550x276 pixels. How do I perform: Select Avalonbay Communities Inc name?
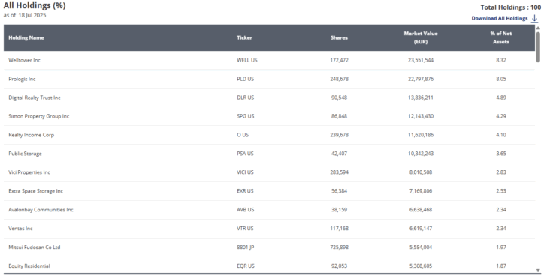click(41, 210)
